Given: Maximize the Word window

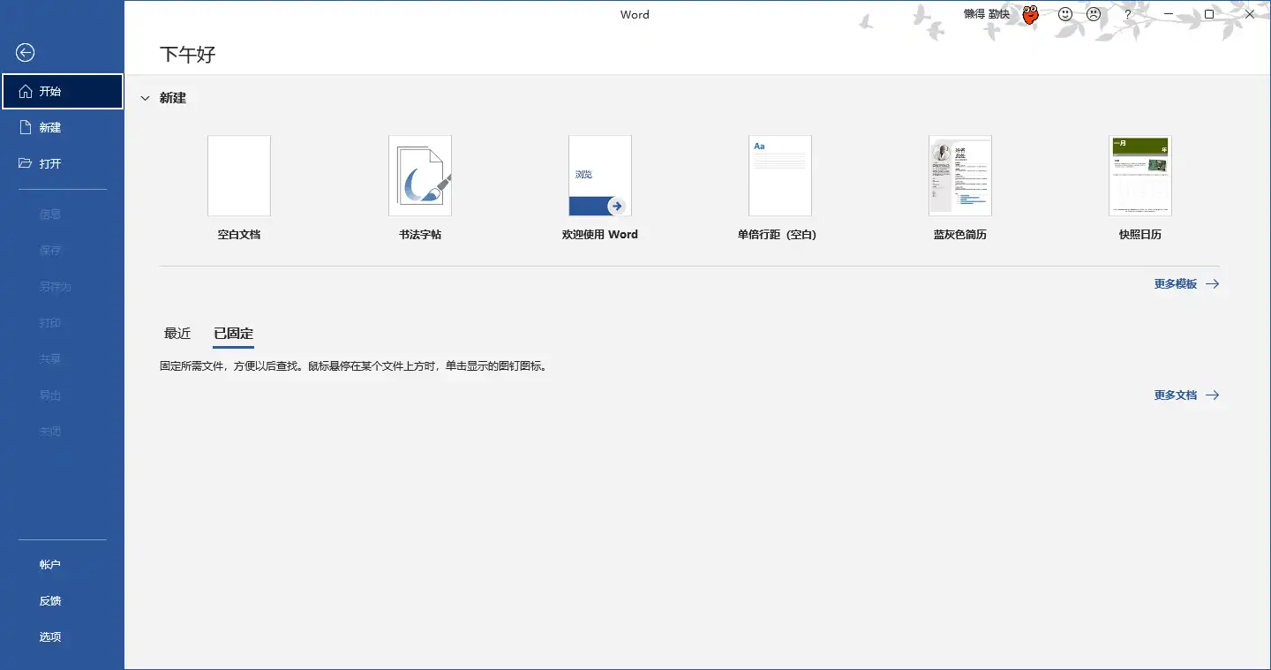Looking at the screenshot, I should pyautogui.click(x=1209, y=14).
